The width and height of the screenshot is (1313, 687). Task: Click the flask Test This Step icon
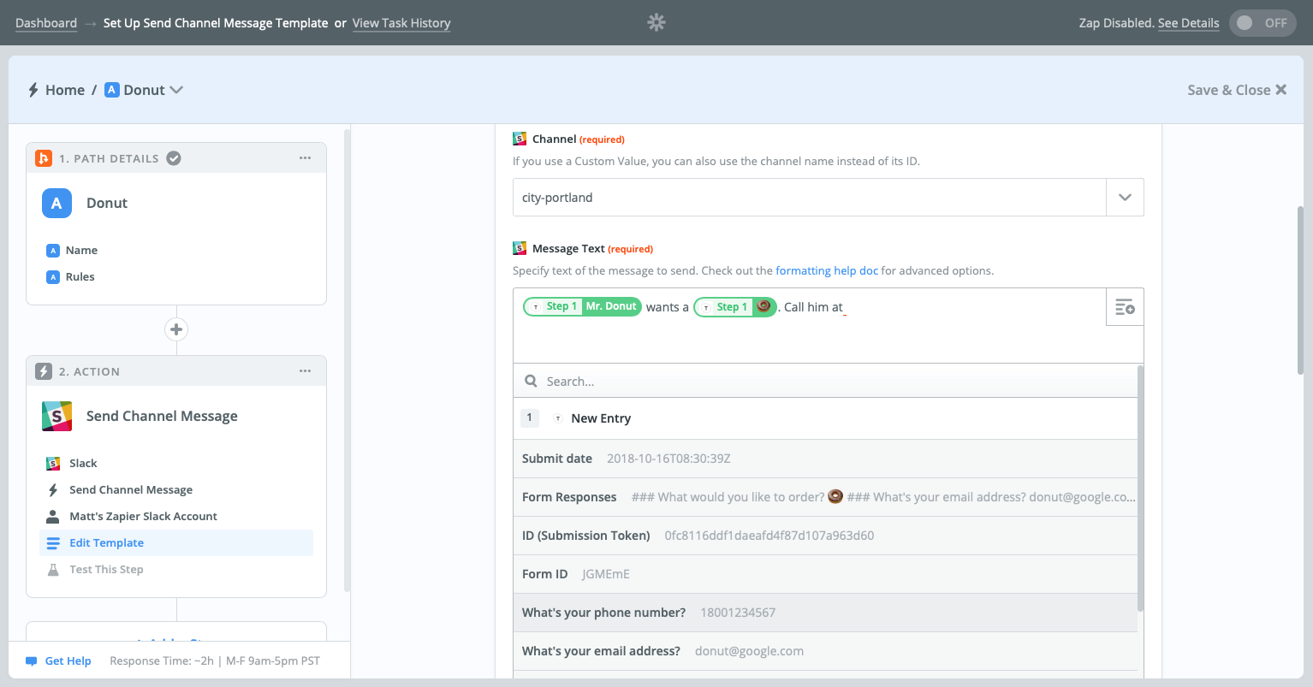53,570
